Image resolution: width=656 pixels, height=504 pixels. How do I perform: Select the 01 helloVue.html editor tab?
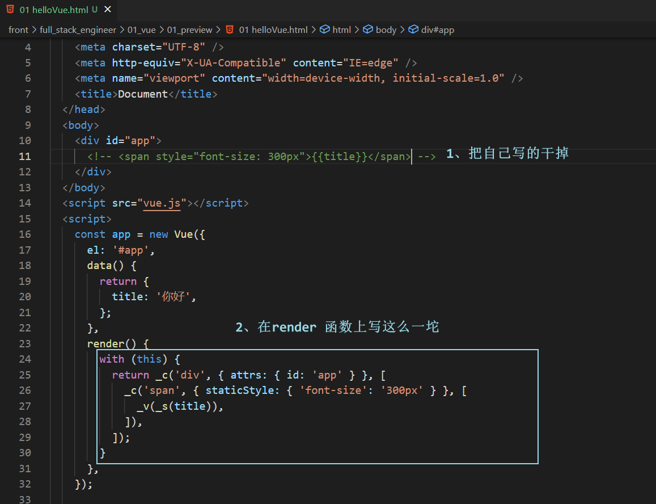(x=58, y=10)
